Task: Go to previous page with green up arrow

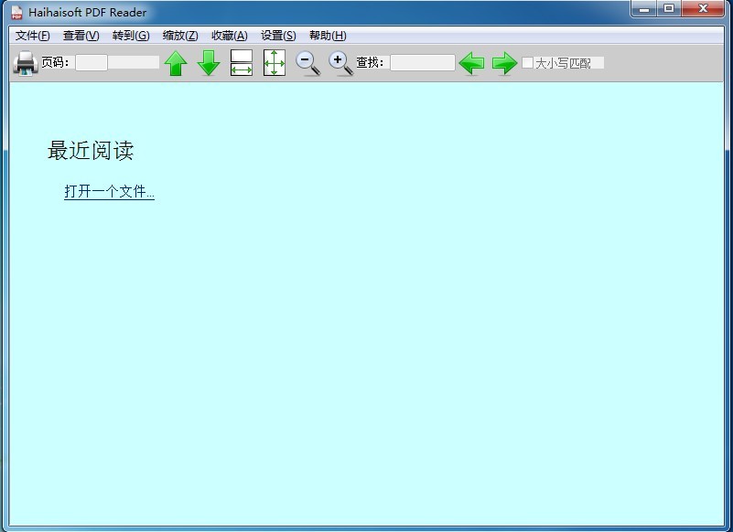Action: (x=176, y=63)
